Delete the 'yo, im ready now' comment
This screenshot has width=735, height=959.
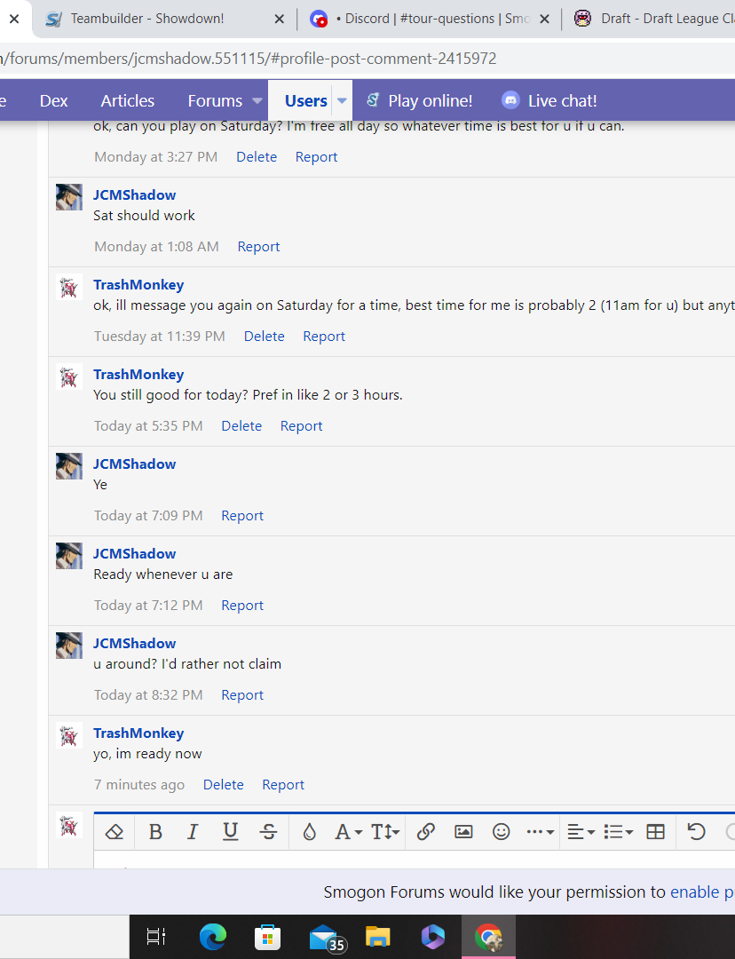pyautogui.click(x=223, y=784)
